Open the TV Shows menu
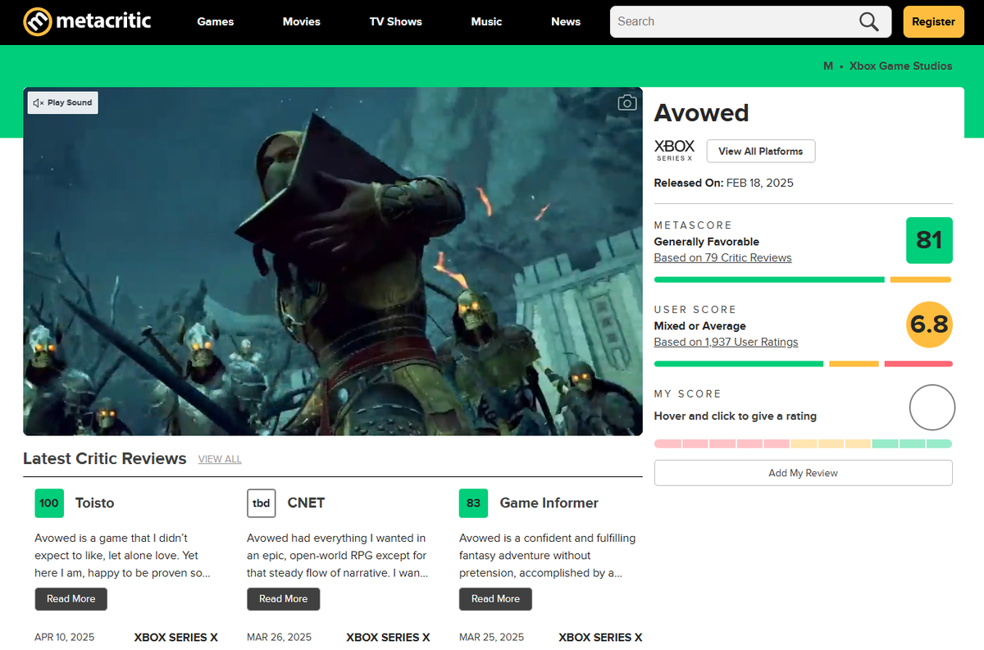The height and width of the screenshot is (650, 984). (x=396, y=22)
